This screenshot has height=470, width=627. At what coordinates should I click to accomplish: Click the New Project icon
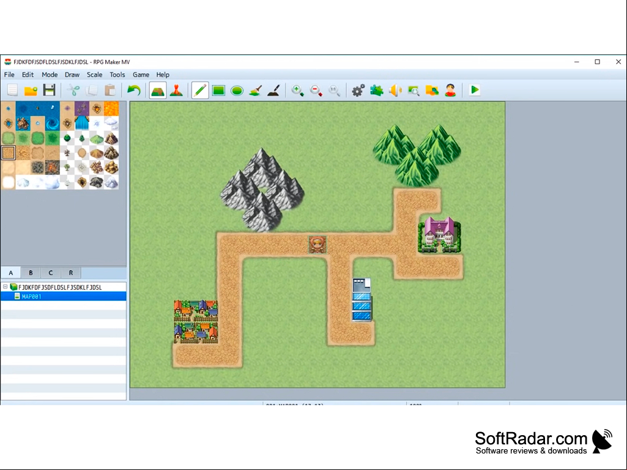pyautogui.click(x=12, y=90)
